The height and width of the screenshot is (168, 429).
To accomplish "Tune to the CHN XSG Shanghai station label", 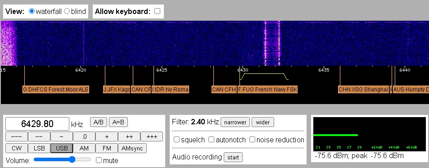I will tap(363, 90).
